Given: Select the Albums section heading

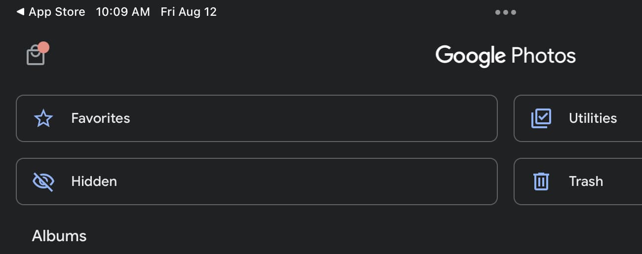Looking at the screenshot, I should (x=59, y=236).
